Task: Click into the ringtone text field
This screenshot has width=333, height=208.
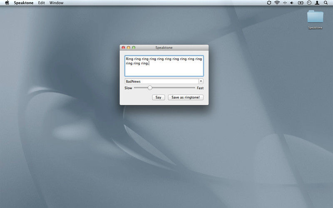Action: 164,66
